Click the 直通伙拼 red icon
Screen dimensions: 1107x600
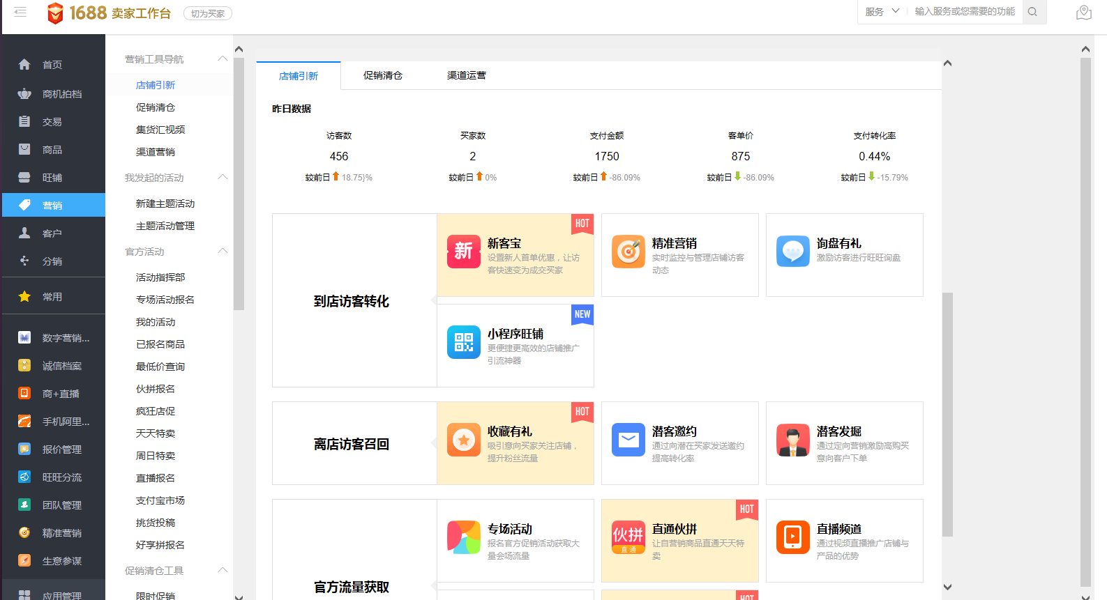tap(628, 537)
